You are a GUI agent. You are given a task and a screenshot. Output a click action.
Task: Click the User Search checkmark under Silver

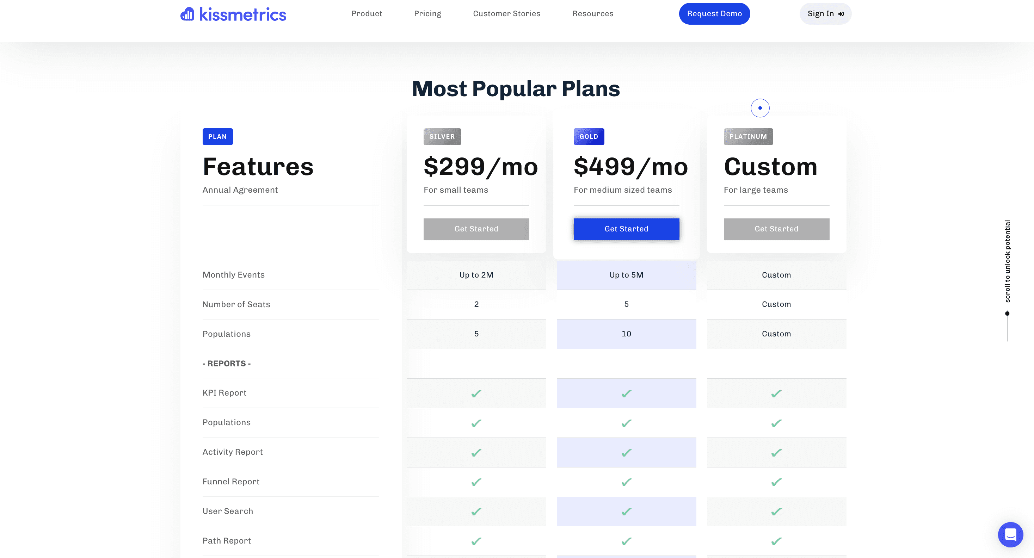476,512
